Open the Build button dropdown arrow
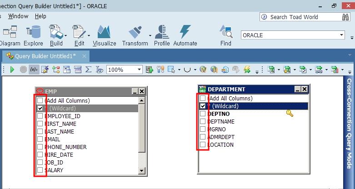Image resolution: width=355 pixels, height=189 pixels. (x=66, y=35)
